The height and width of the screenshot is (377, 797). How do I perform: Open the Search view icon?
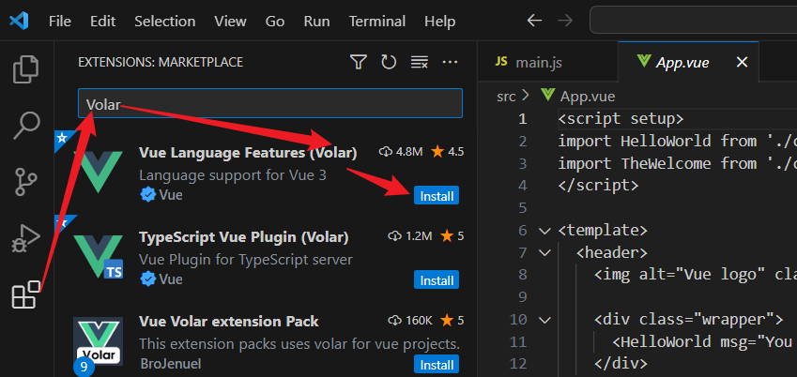pos(25,126)
